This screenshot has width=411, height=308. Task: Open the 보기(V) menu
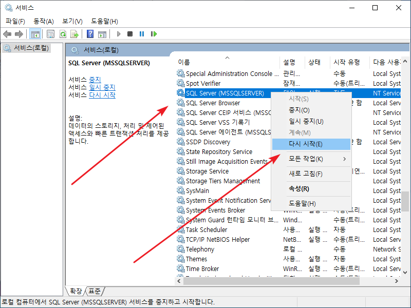pos(72,21)
